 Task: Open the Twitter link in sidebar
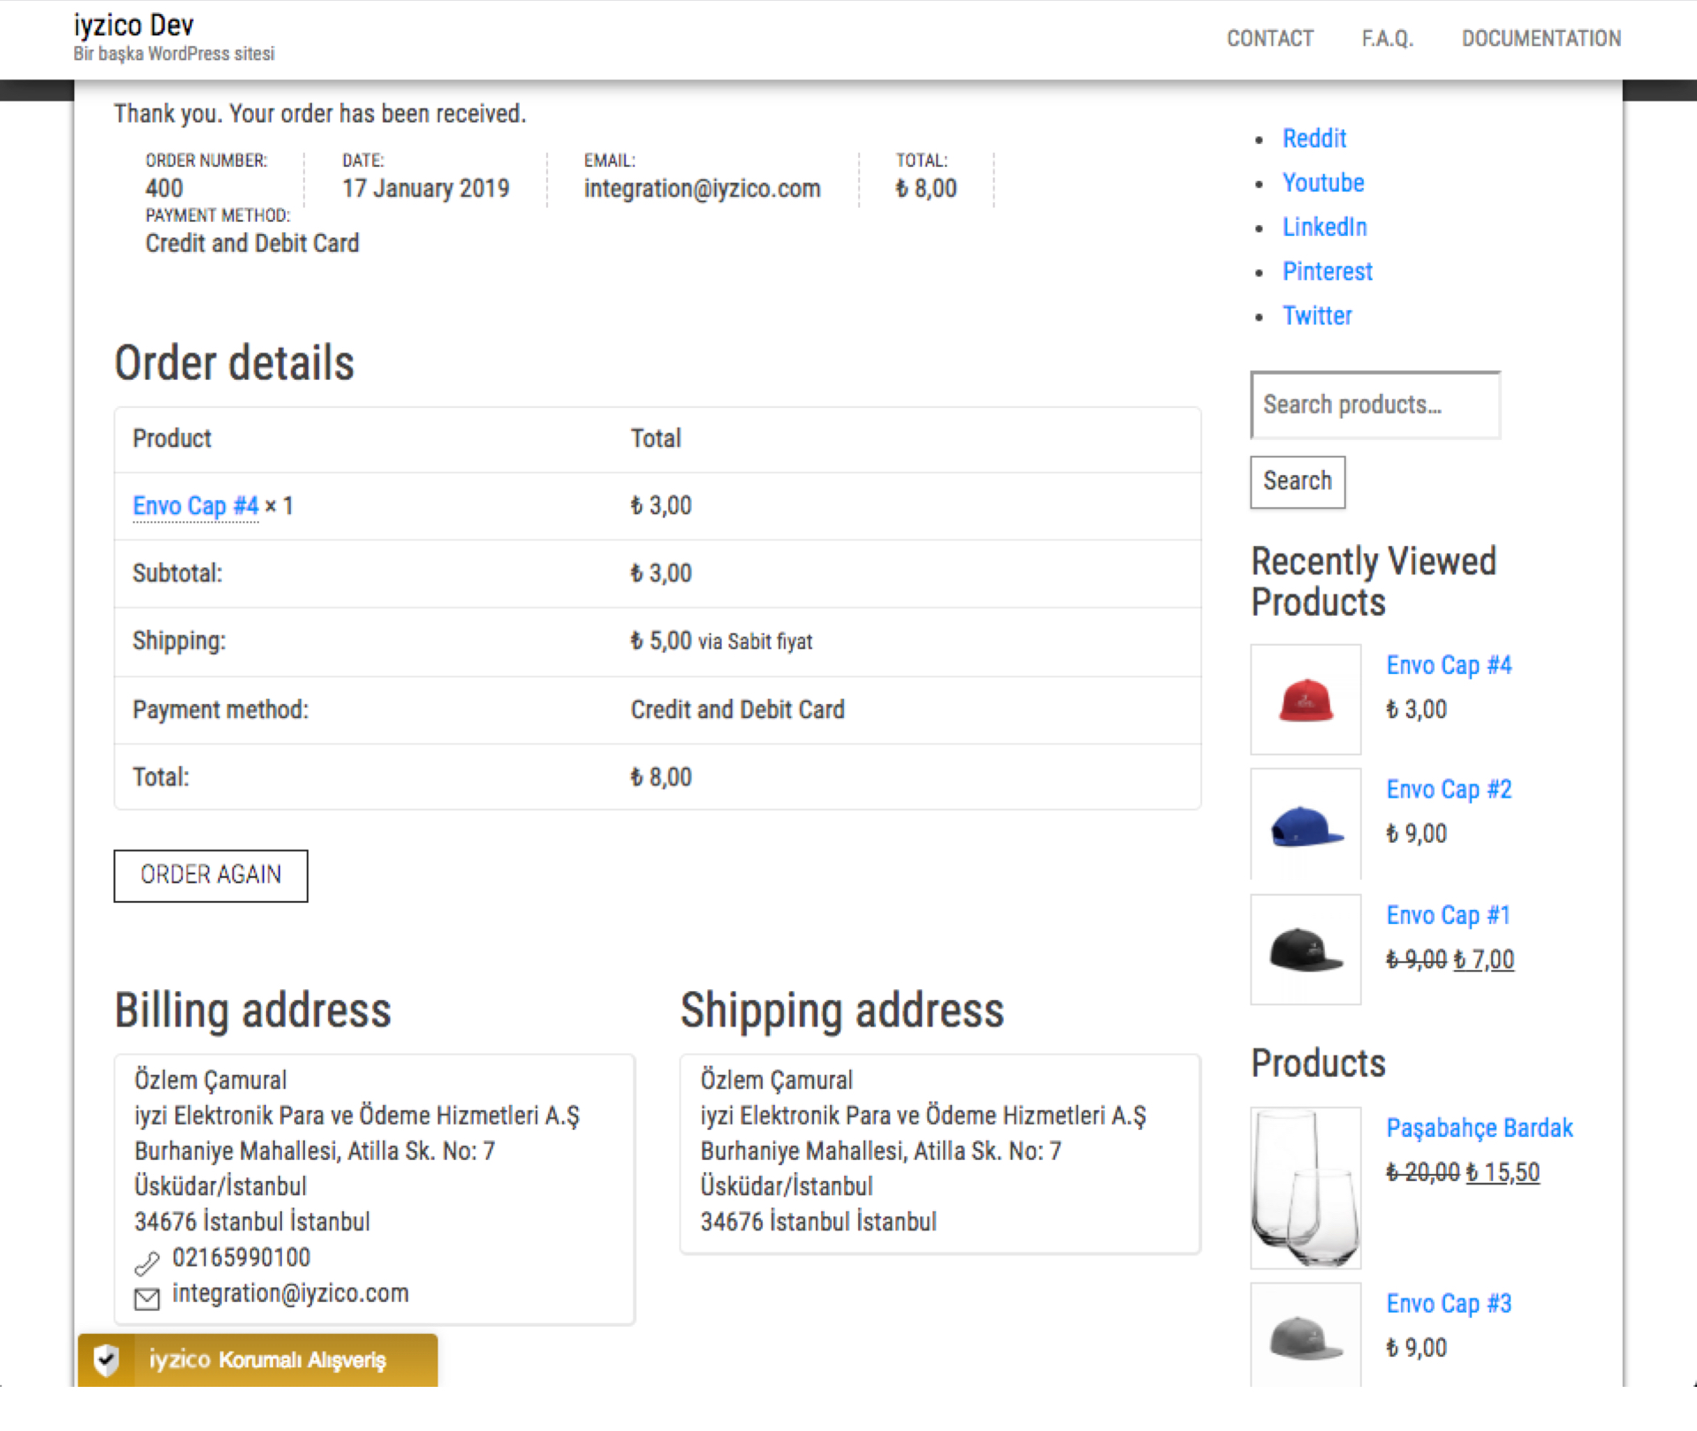click(x=1316, y=315)
